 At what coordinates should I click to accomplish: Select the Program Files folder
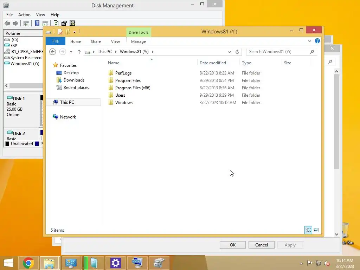pyautogui.click(x=128, y=81)
